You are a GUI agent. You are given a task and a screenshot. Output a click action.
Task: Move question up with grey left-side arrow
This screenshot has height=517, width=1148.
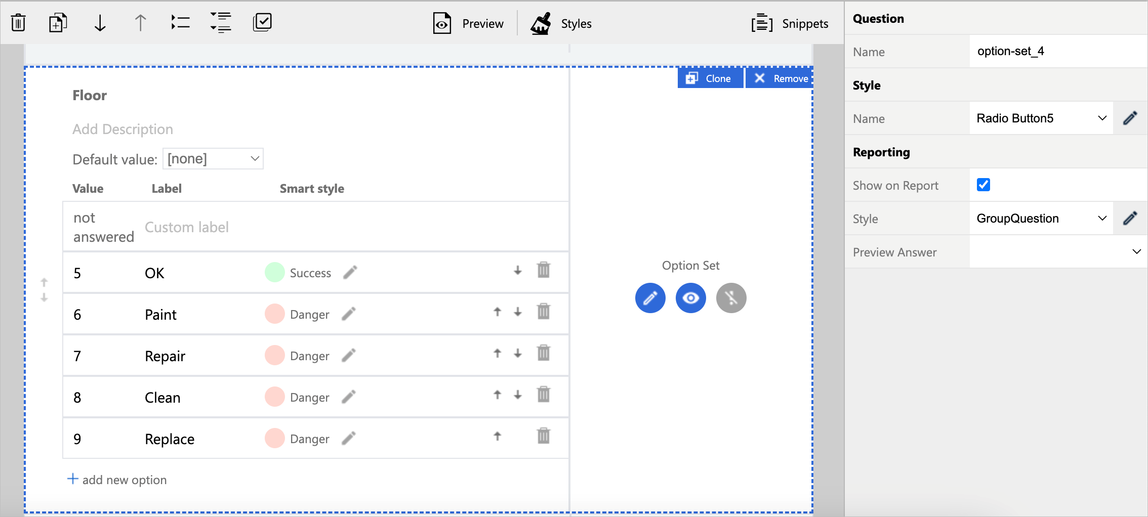pyautogui.click(x=44, y=282)
